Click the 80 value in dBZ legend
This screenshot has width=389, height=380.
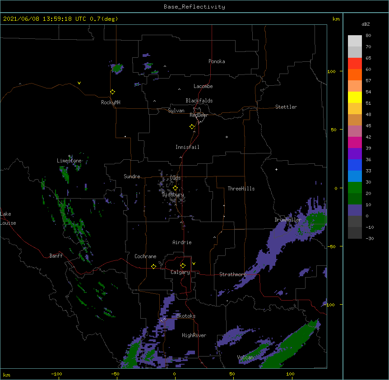tap(368, 36)
